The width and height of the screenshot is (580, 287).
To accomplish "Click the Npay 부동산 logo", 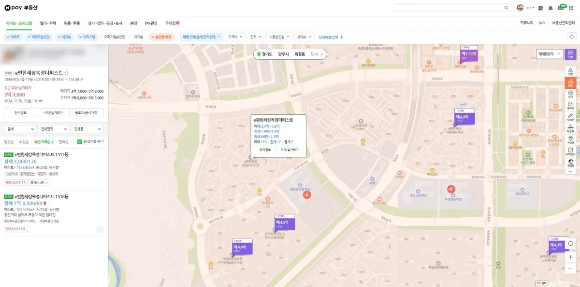I will point(22,8).
